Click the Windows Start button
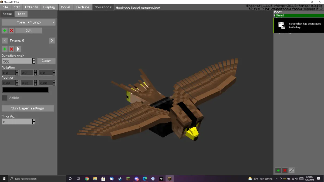Image resolution: width=324 pixels, height=182 pixels. click(4, 179)
